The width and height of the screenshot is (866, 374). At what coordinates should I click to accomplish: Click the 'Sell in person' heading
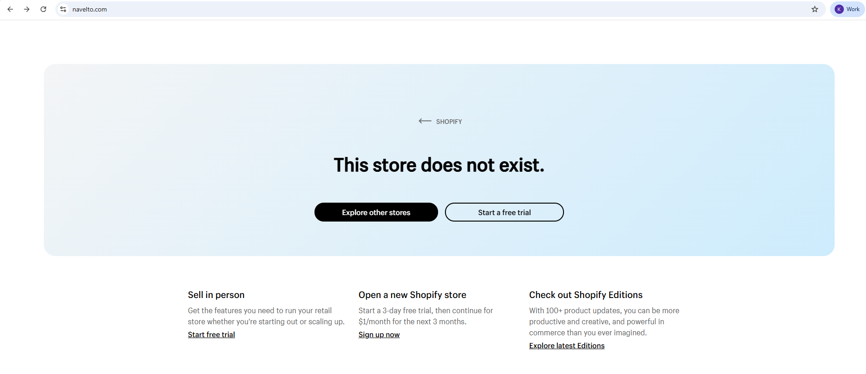coord(216,295)
